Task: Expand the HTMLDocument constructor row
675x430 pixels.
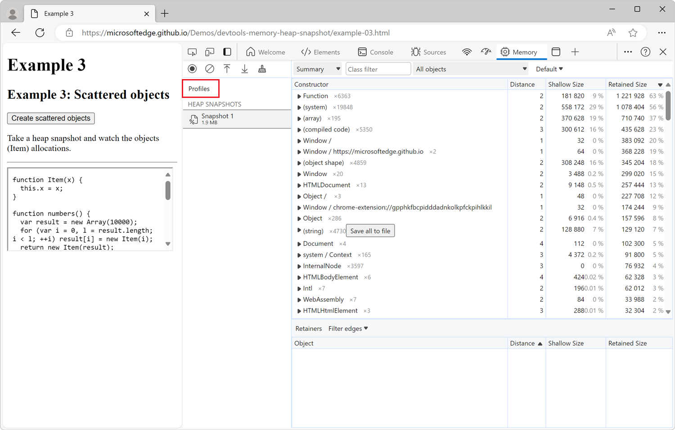Action: pos(299,185)
